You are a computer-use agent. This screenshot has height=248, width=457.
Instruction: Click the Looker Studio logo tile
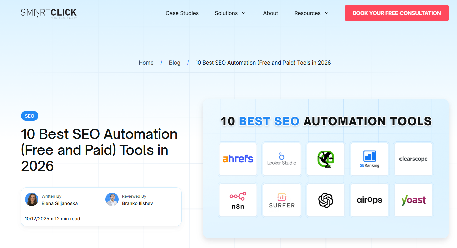(282, 159)
